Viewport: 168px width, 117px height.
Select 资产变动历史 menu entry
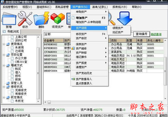pyautogui.click(x=90, y=73)
